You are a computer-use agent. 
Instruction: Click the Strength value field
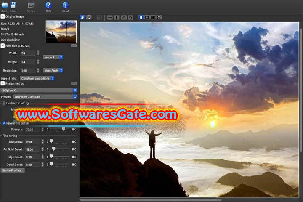click(33, 130)
